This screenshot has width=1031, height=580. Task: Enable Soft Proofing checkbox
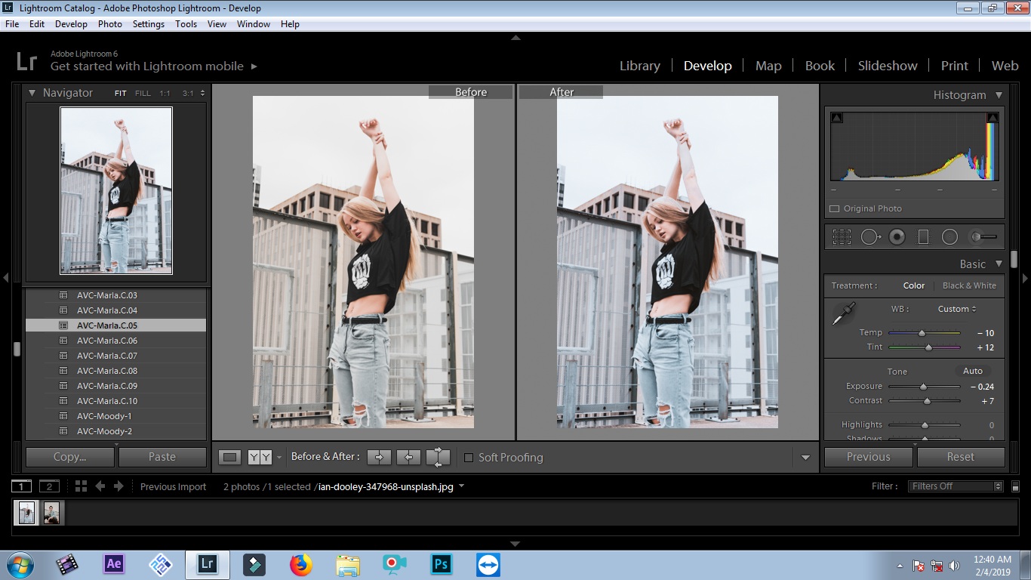(x=468, y=458)
